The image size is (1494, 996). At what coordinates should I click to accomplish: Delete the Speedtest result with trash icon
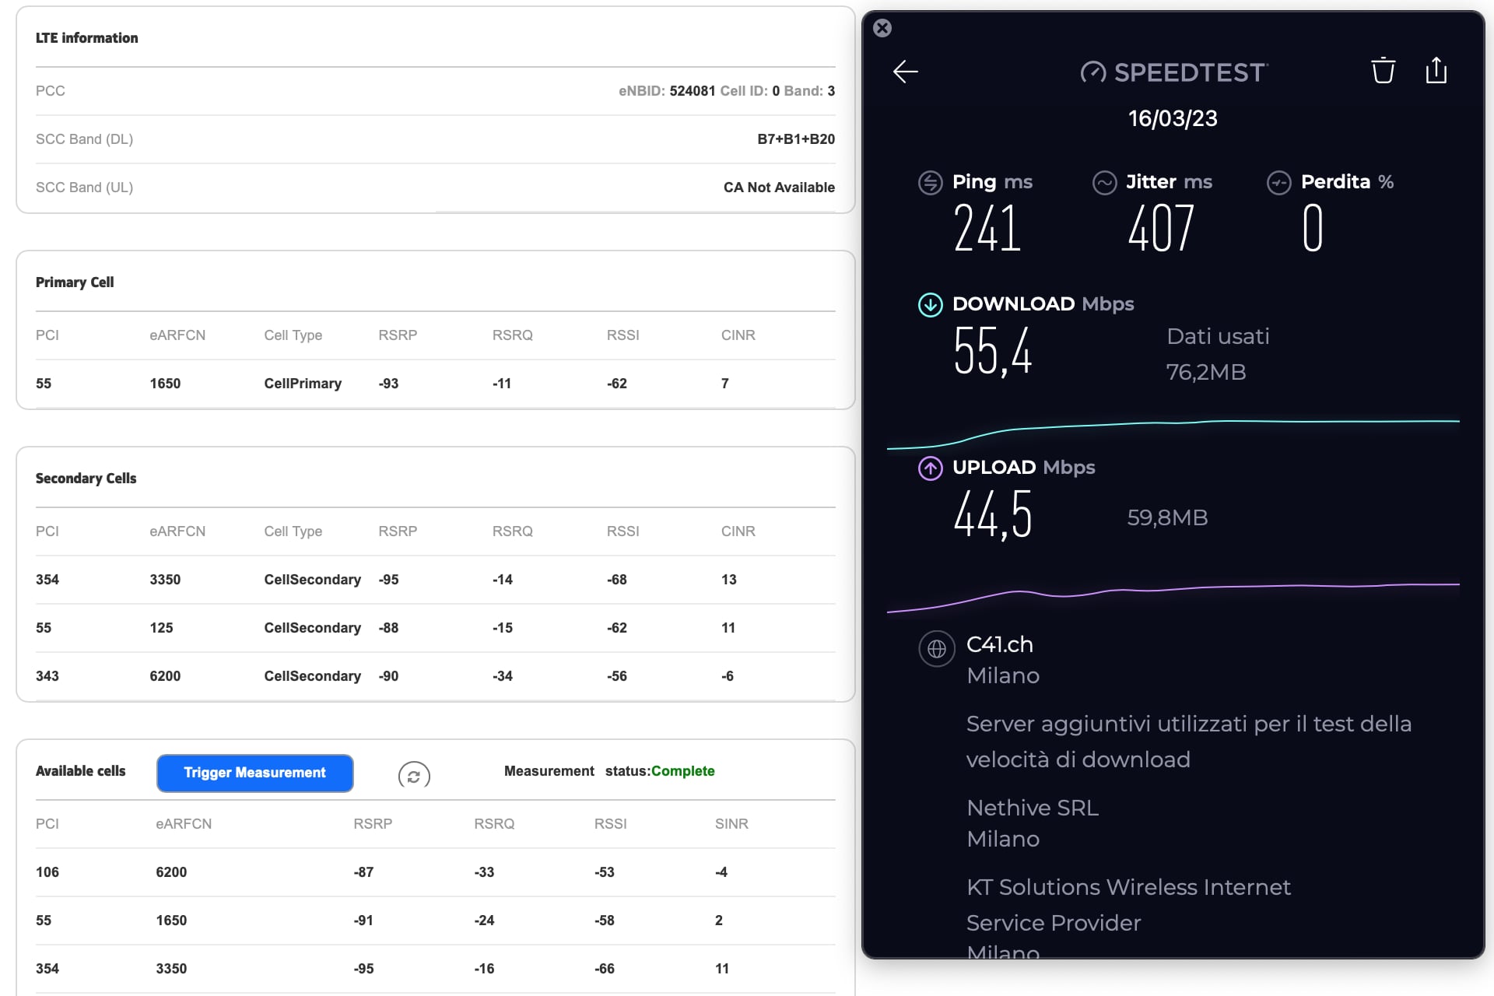(1383, 70)
